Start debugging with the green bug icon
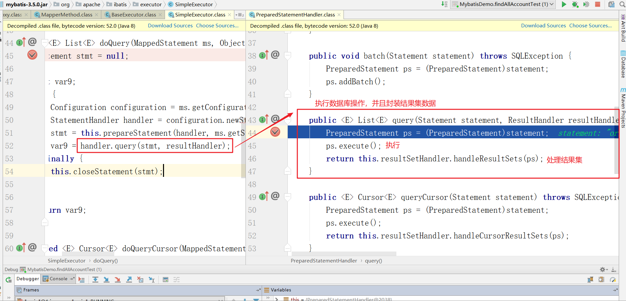Image resolution: width=626 pixels, height=301 pixels. [575, 4]
